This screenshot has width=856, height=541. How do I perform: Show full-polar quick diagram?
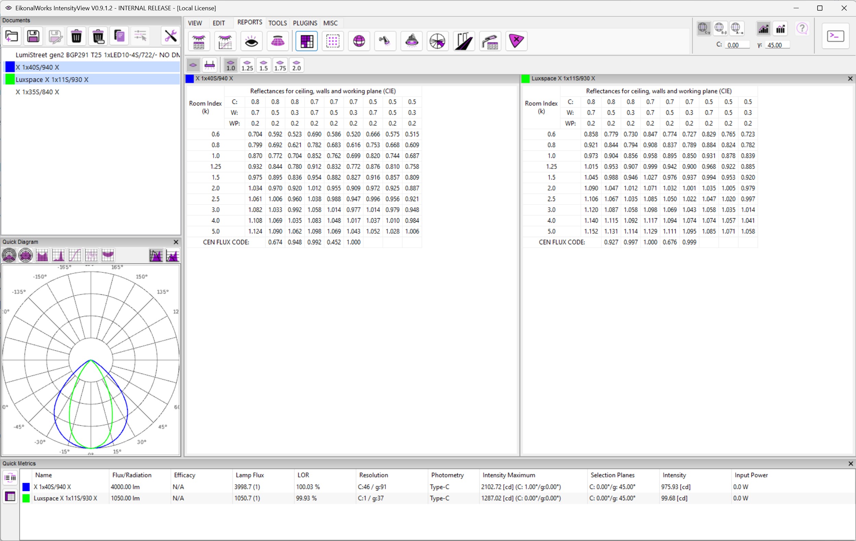(26, 255)
